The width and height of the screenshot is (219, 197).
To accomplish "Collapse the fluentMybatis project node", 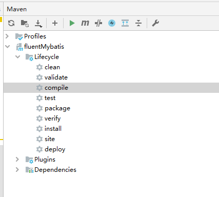I will pyautogui.click(x=8, y=47).
